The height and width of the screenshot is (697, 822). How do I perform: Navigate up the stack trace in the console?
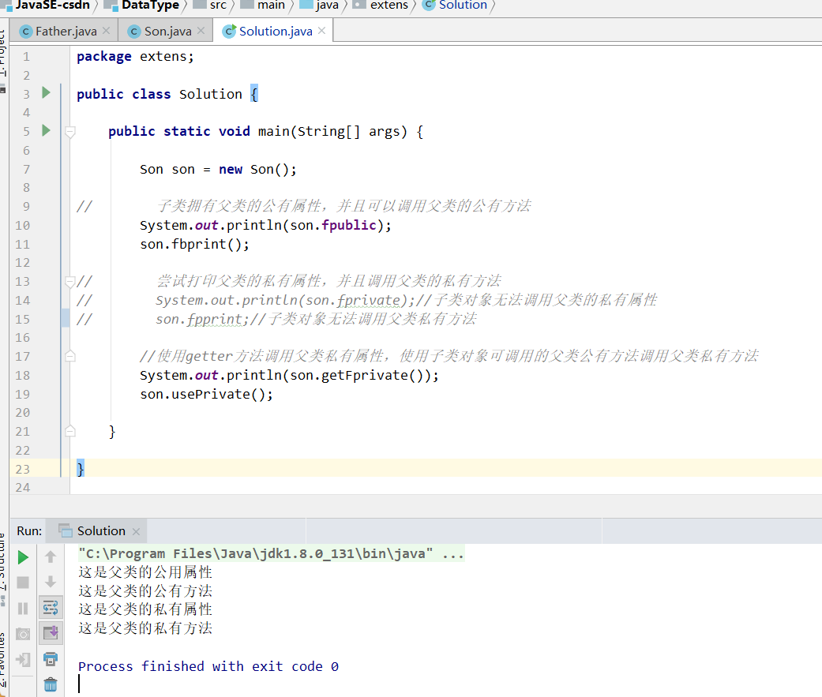point(51,556)
